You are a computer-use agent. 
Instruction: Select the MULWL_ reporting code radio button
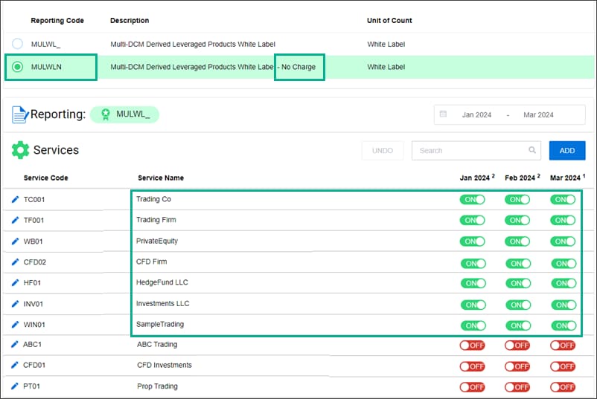coord(17,45)
